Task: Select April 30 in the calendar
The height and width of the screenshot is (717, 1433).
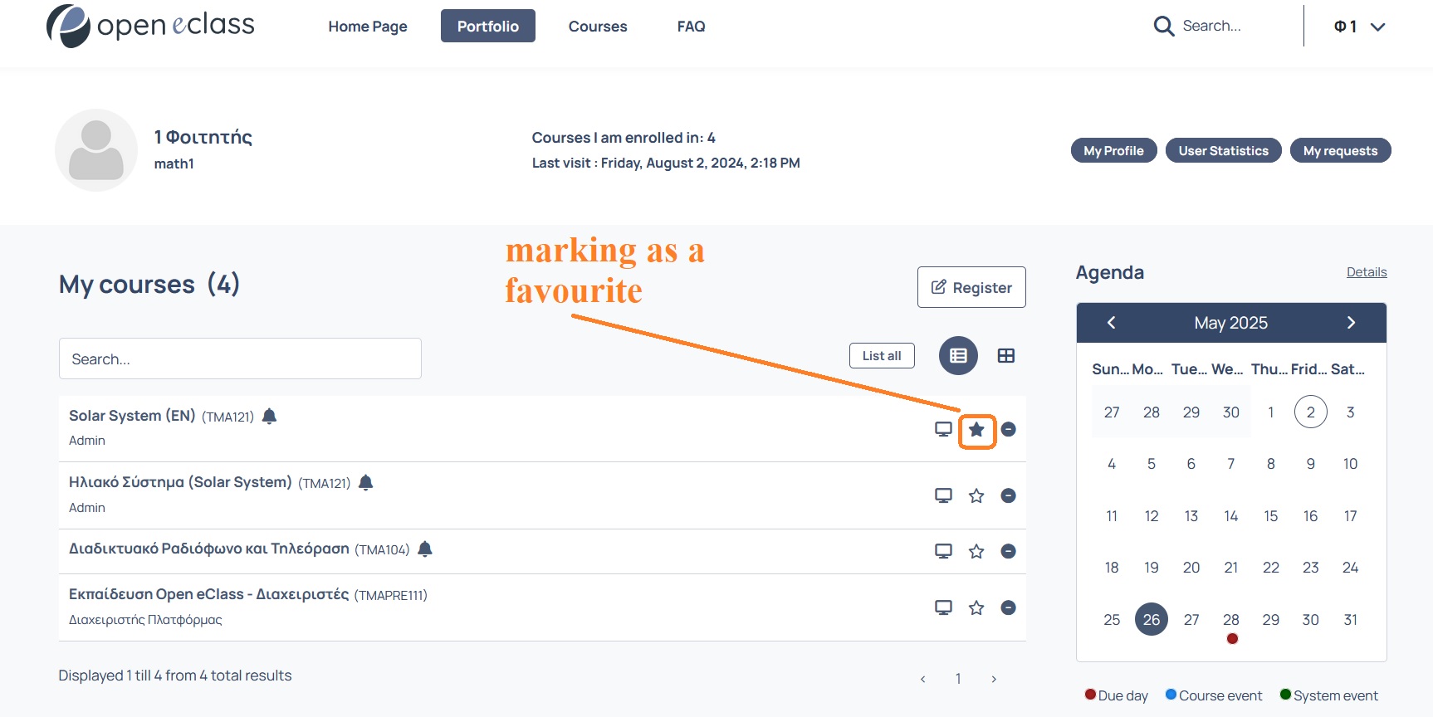Action: click(1231, 412)
